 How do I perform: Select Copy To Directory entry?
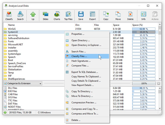point(87,91)
